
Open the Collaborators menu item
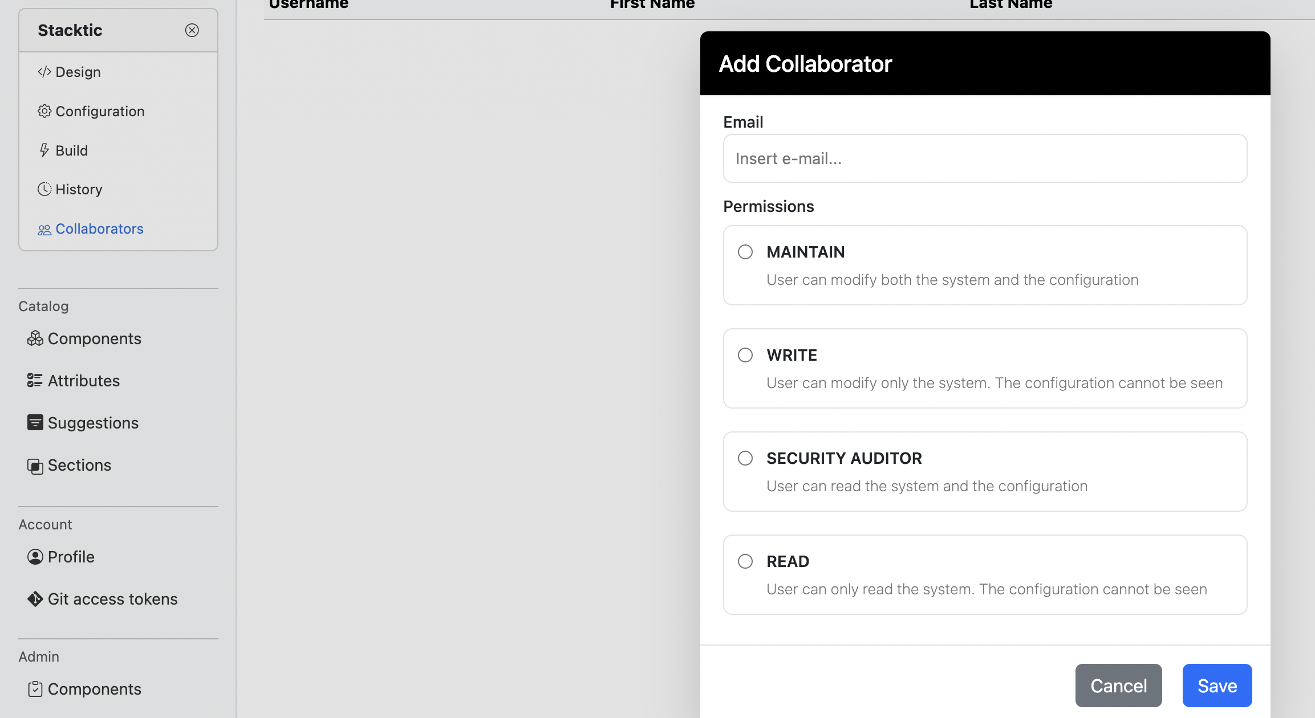tap(99, 229)
